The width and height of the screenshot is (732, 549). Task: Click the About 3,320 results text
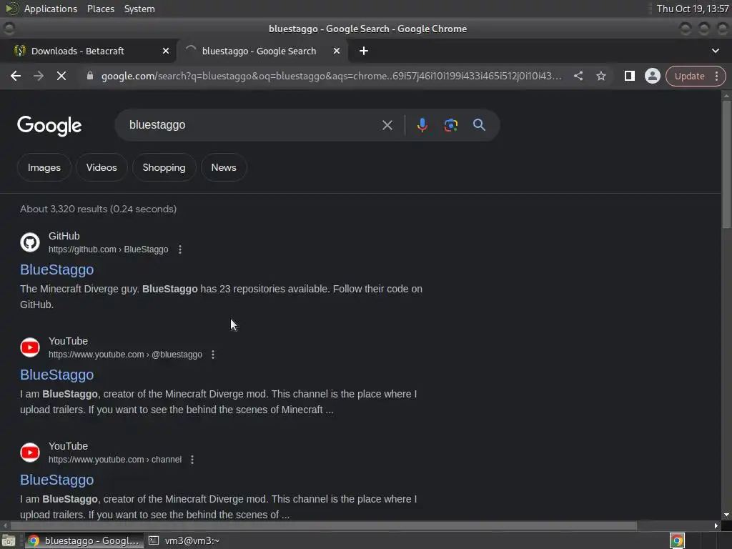click(x=98, y=209)
